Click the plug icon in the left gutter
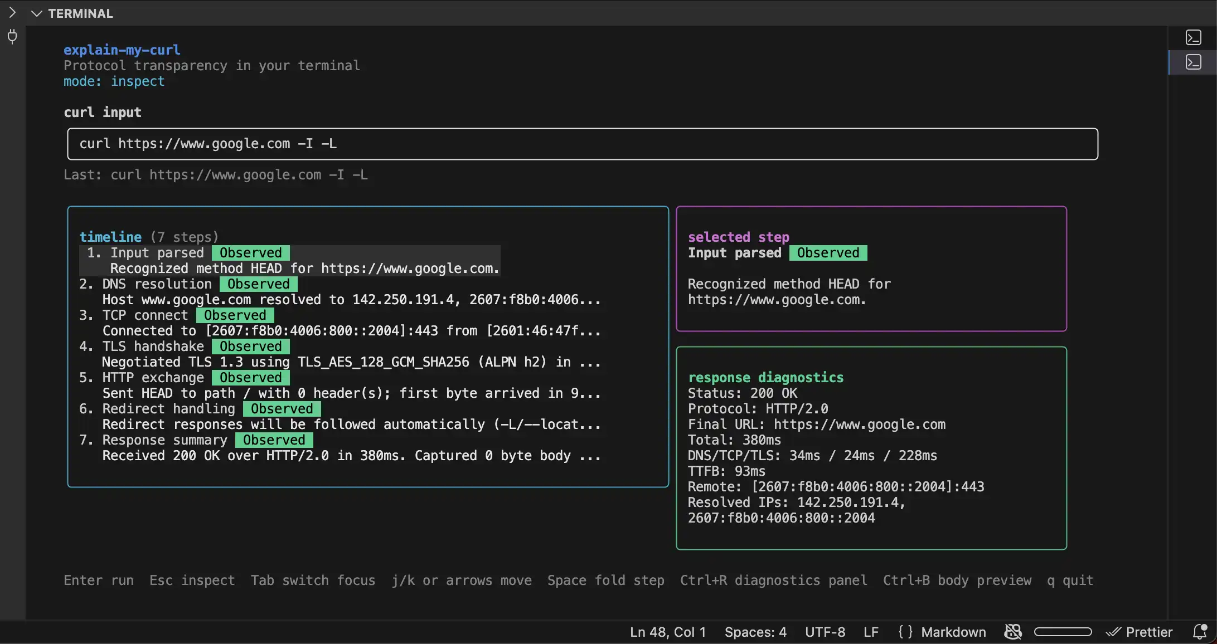The image size is (1217, 644). tap(12, 37)
